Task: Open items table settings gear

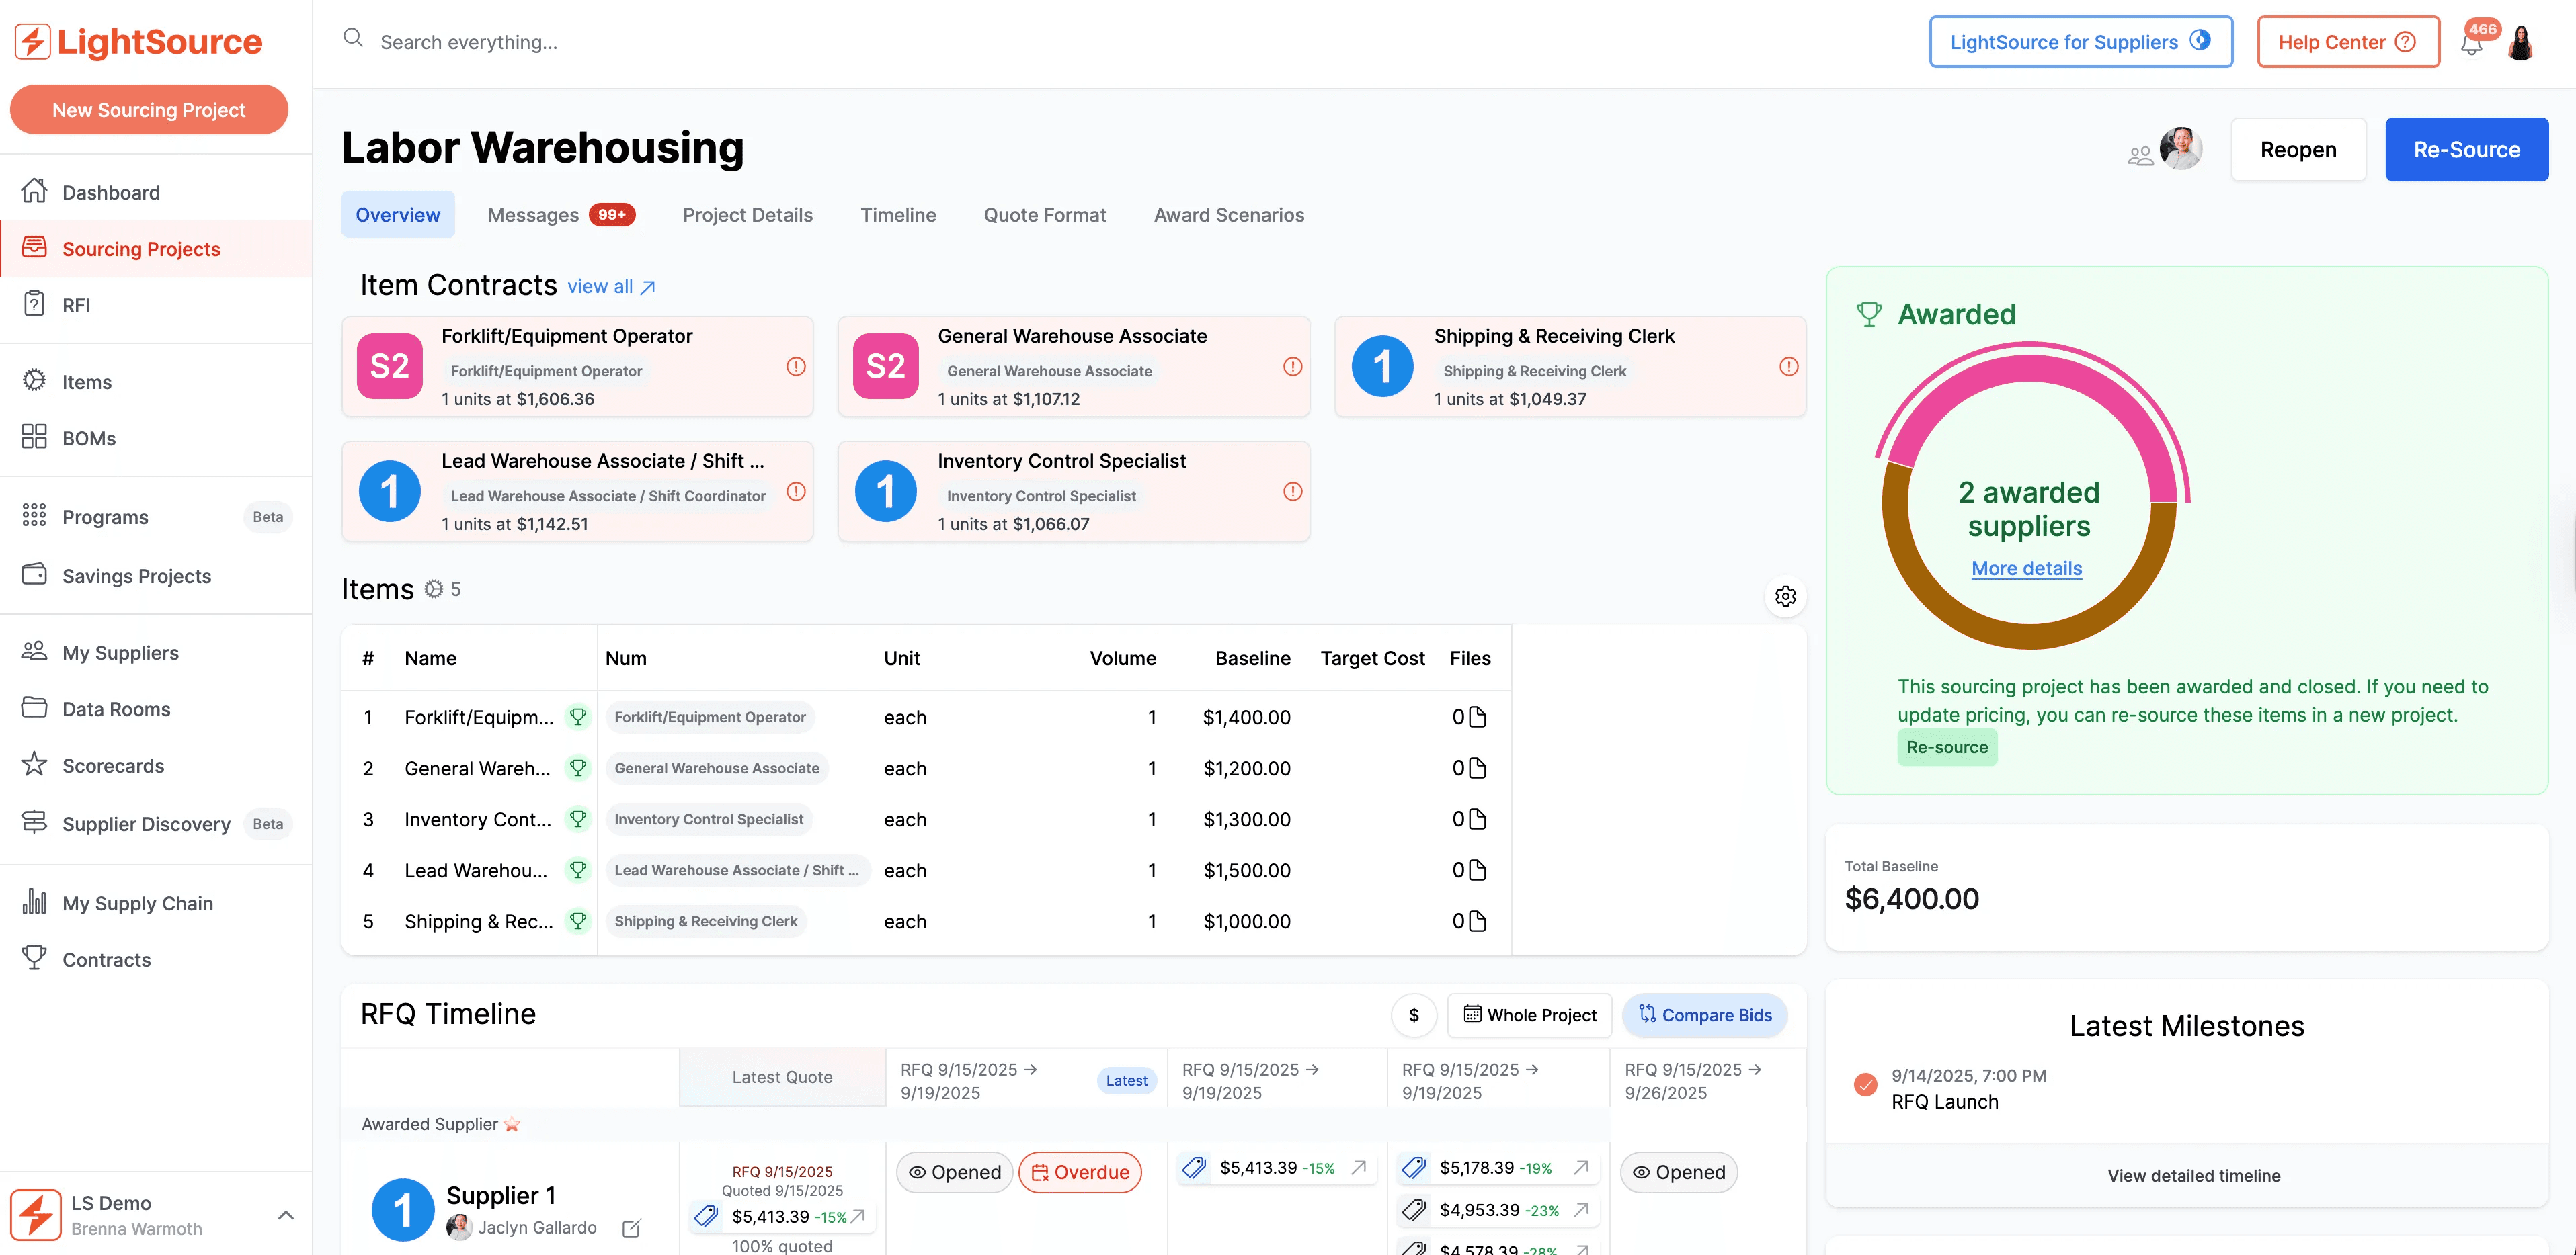Action: (x=1785, y=597)
